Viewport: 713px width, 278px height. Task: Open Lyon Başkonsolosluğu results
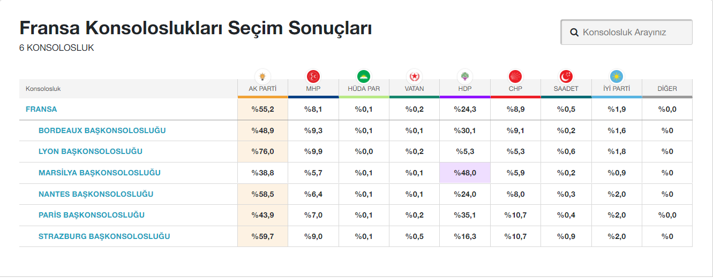[x=91, y=151]
